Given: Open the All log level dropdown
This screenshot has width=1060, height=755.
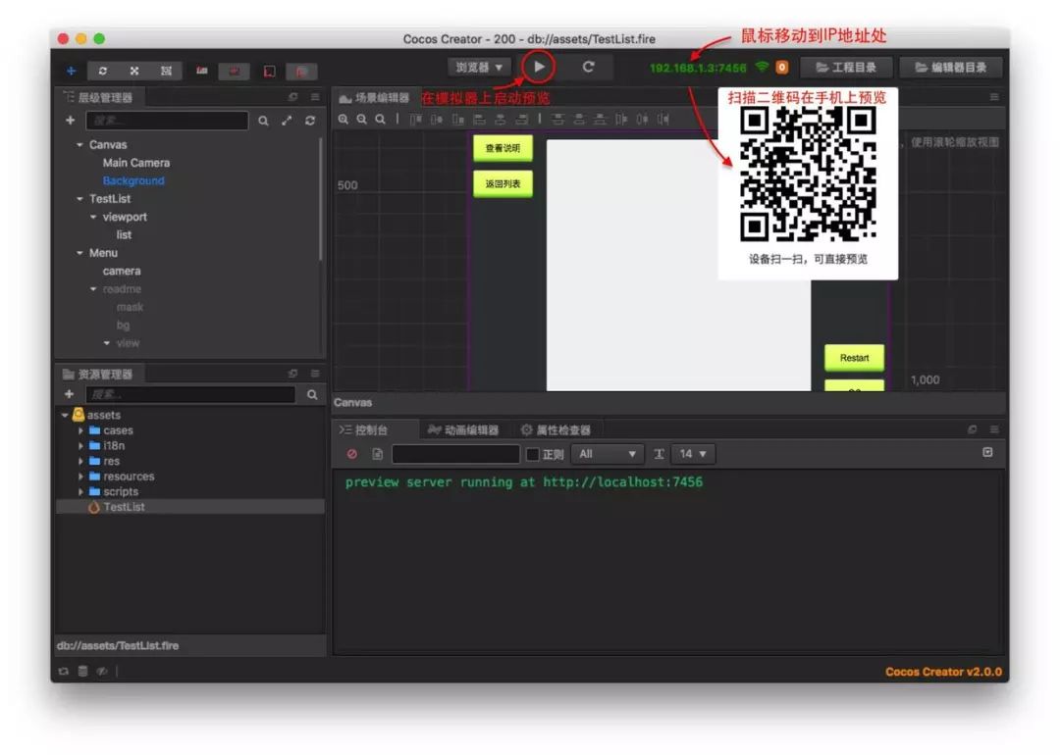Looking at the screenshot, I should [x=607, y=454].
